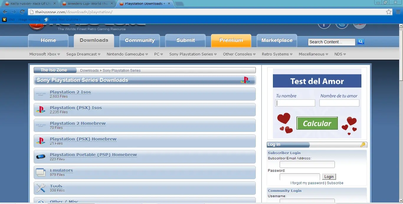
Task: Open Playstation Portable (PSP) Homebrew link
Action: [93, 155]
